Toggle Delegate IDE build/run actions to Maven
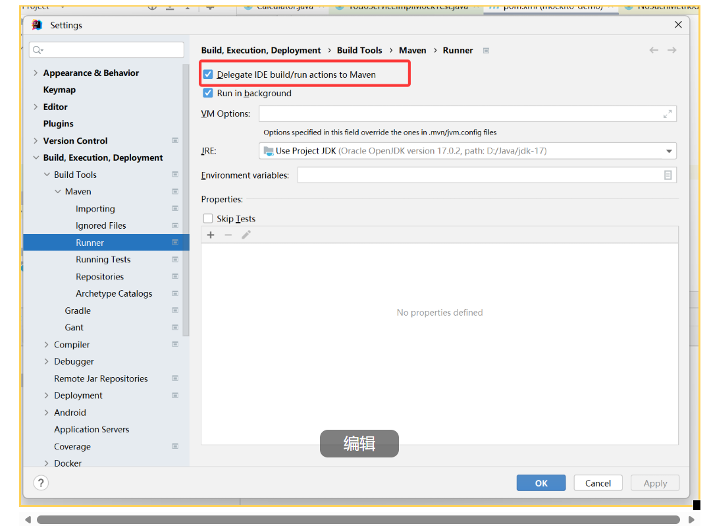709x526 pixels. 207,74
